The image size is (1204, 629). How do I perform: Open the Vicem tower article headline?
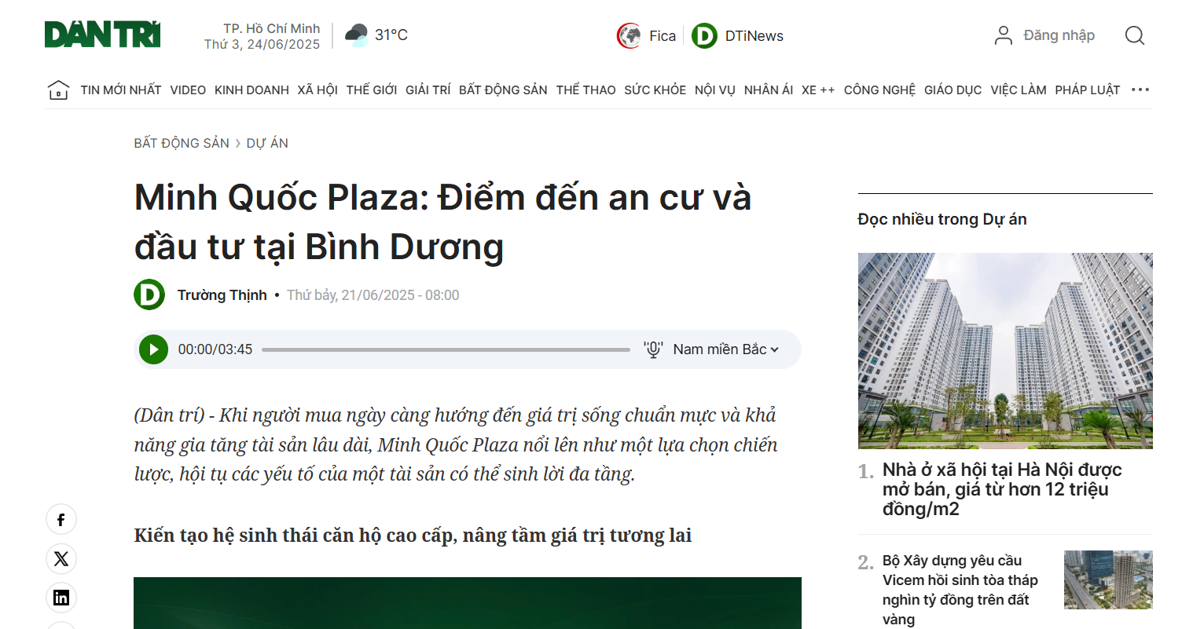point(960,590)
